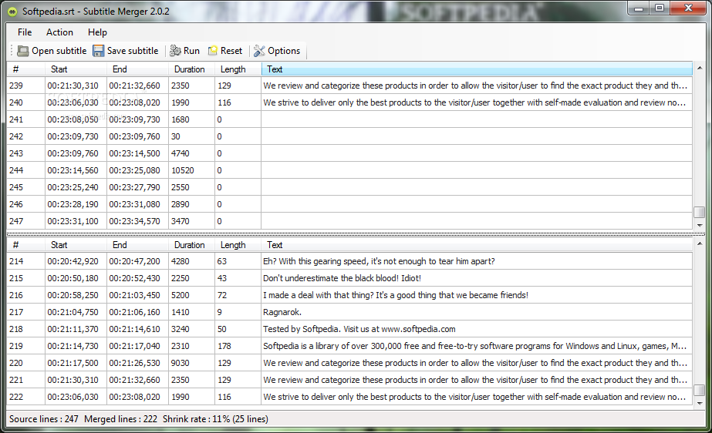Click length value 178 in row 219
This screenshot has width=712, height=433.
pos(224,346)
